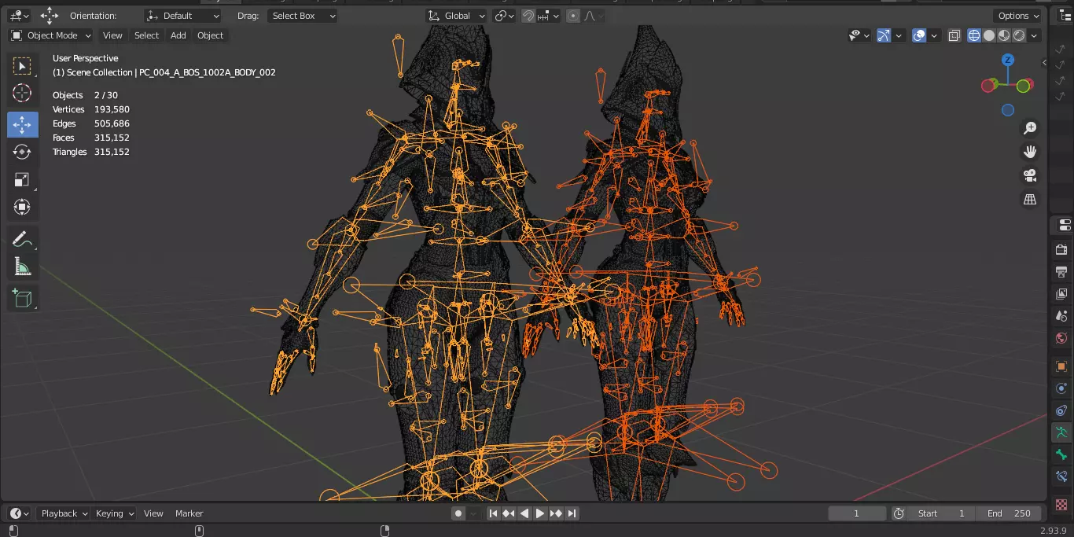Open the timeline View menu

click(153, 513)
